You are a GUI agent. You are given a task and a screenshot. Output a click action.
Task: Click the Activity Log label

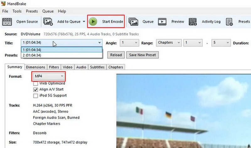pyautogui.click(x=211, y=21)
